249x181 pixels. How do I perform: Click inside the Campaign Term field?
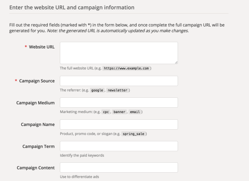coord(119,146)
